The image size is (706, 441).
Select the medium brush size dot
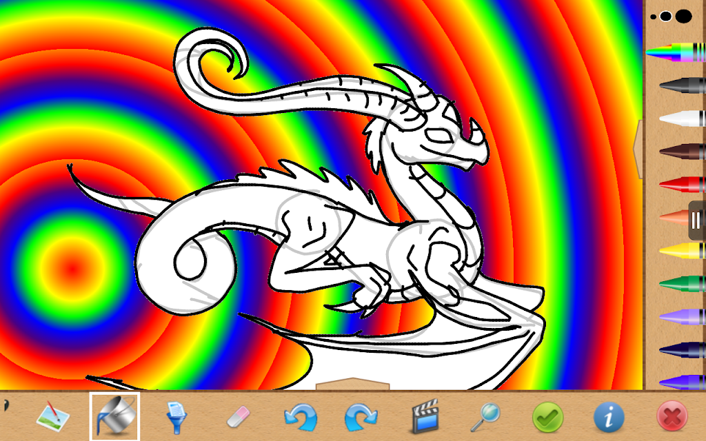(x=666, y=17)
